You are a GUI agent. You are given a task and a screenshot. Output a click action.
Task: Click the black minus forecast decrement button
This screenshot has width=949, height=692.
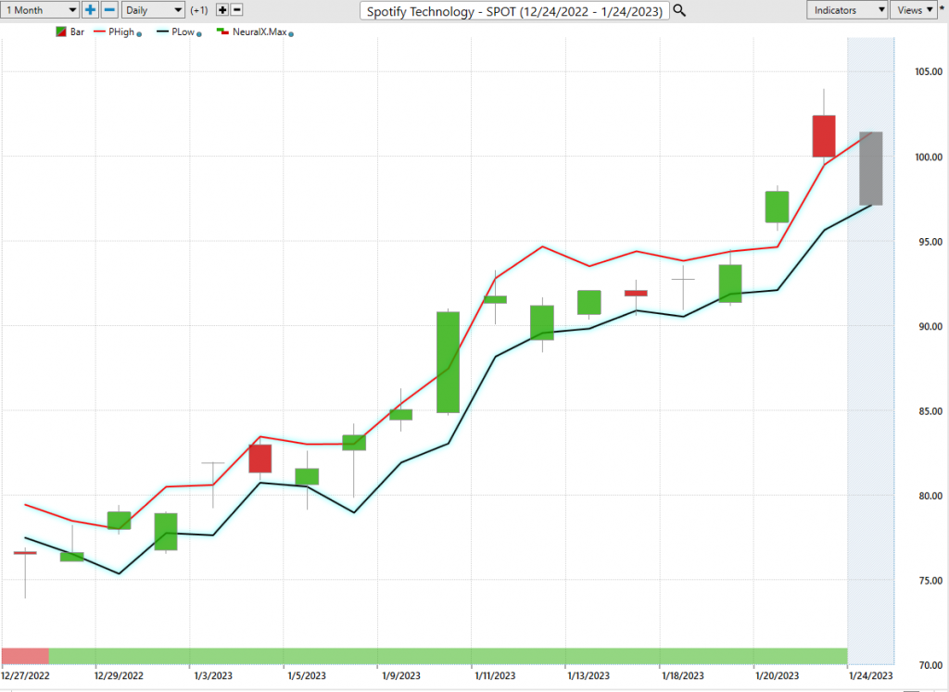[x=237, y=10]
